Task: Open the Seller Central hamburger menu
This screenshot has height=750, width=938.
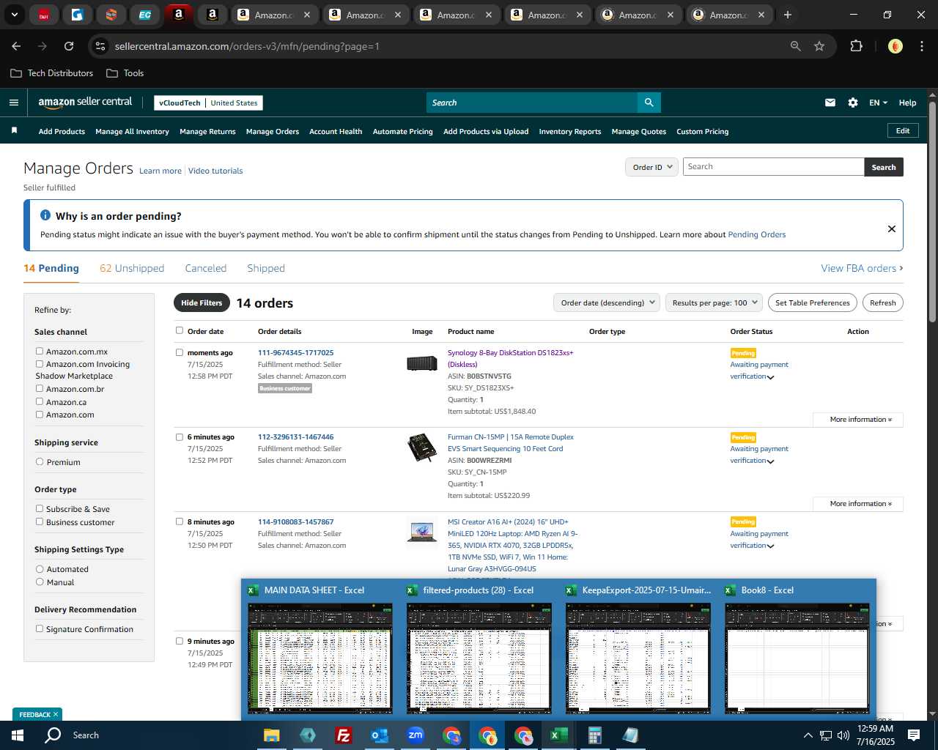Action: click(13, 103)
